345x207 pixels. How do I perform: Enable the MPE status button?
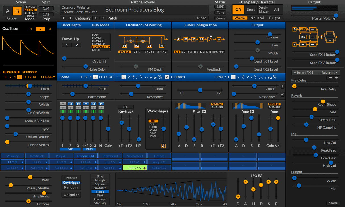pyautogui.click(x=220, y=7)
